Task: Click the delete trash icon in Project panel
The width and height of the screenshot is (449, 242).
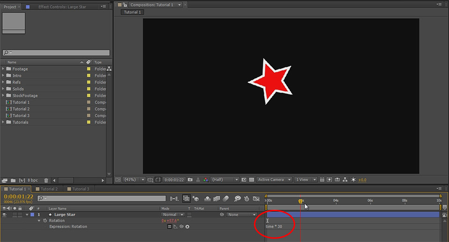Action: pyautogui.click(x=46, y=180)
